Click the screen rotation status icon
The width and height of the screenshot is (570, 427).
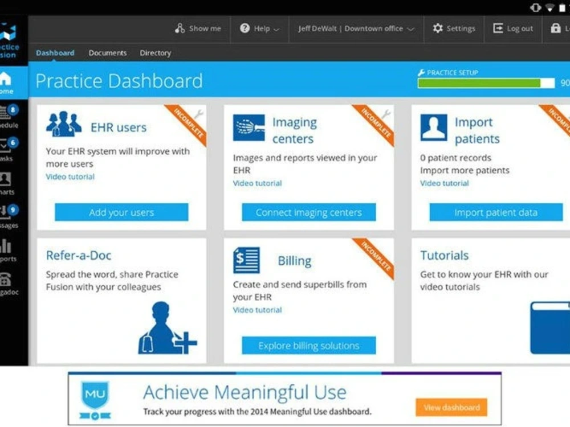pyautogui.click(x=535, y=7)
